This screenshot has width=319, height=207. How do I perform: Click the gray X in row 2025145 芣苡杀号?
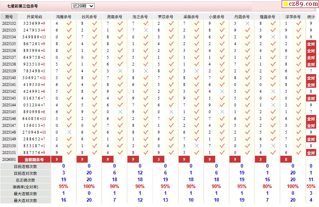tap(171, 112)
